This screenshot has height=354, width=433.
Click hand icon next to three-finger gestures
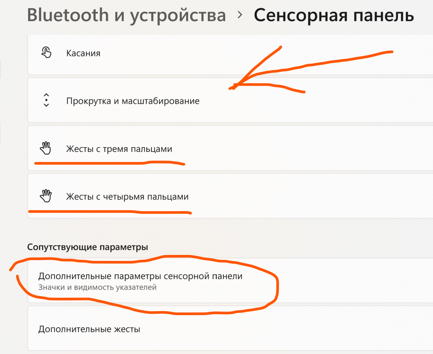coord(45,149)
